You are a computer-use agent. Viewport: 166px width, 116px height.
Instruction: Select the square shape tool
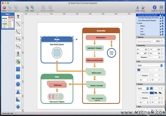(18, 69)
